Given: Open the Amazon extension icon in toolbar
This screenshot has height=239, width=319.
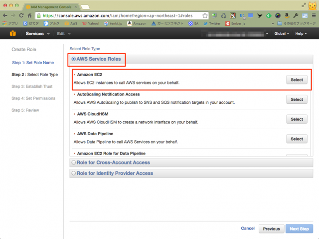Looking at the screenshot, I should tap(287, 15).
